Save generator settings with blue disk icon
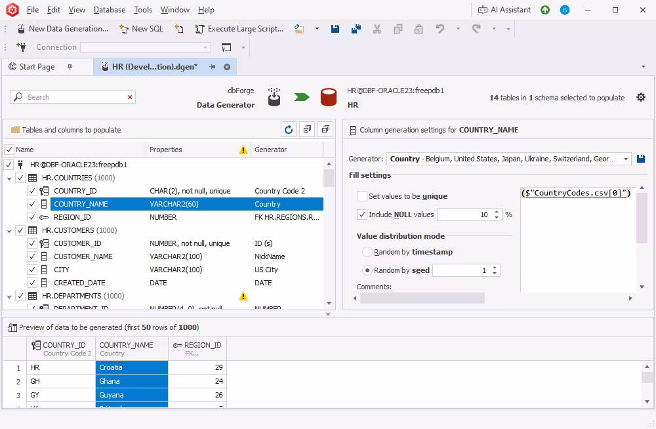Image resolution: width=656 pixels, height=429 pixels. coord(640,159)
